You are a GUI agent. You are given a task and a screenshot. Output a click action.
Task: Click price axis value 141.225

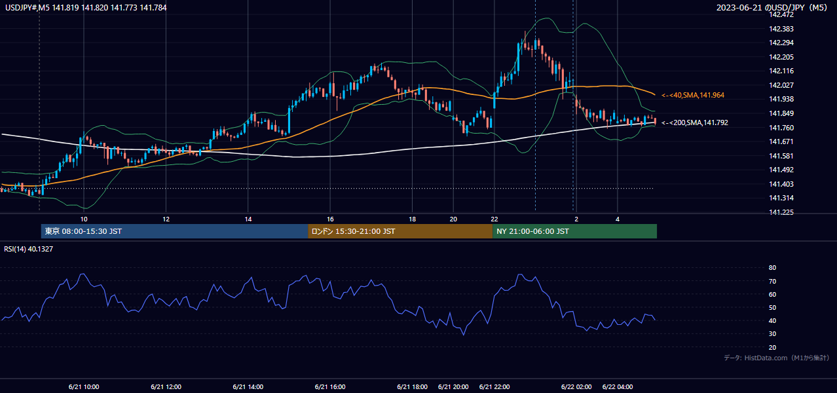click(x=781, y=212)
